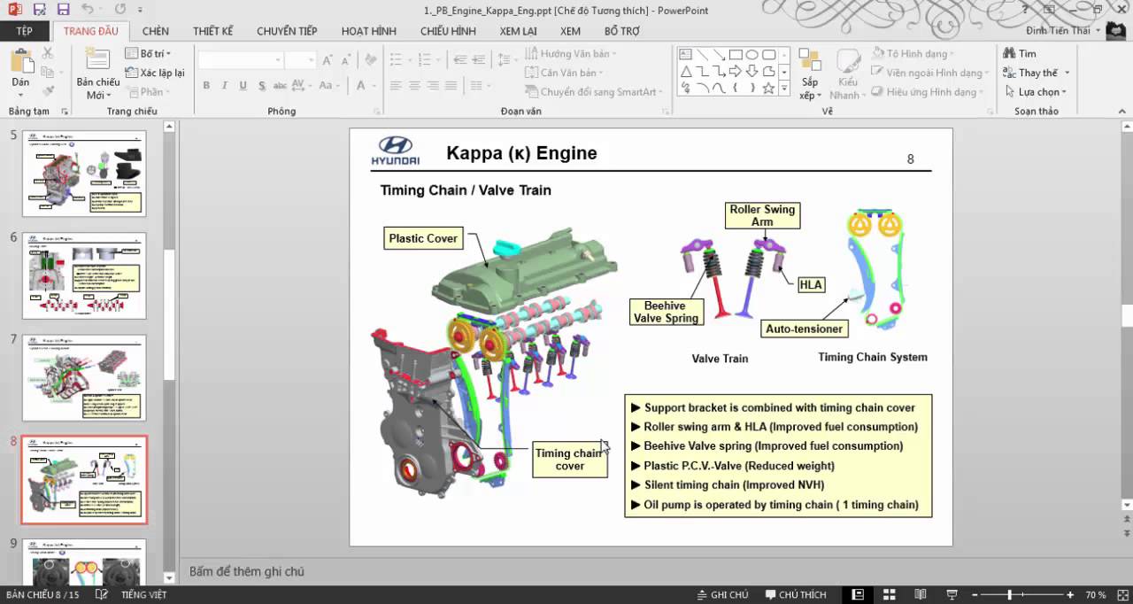Viewport: 1133px width, 604px height.
Task: Toggle Align Left paragraph alignment
Action: coord(395,86)
